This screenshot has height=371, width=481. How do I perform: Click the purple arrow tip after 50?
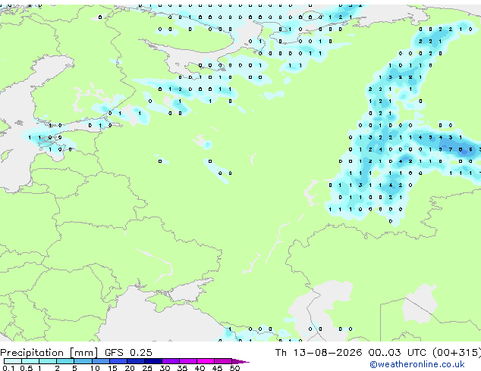[240, 361]
